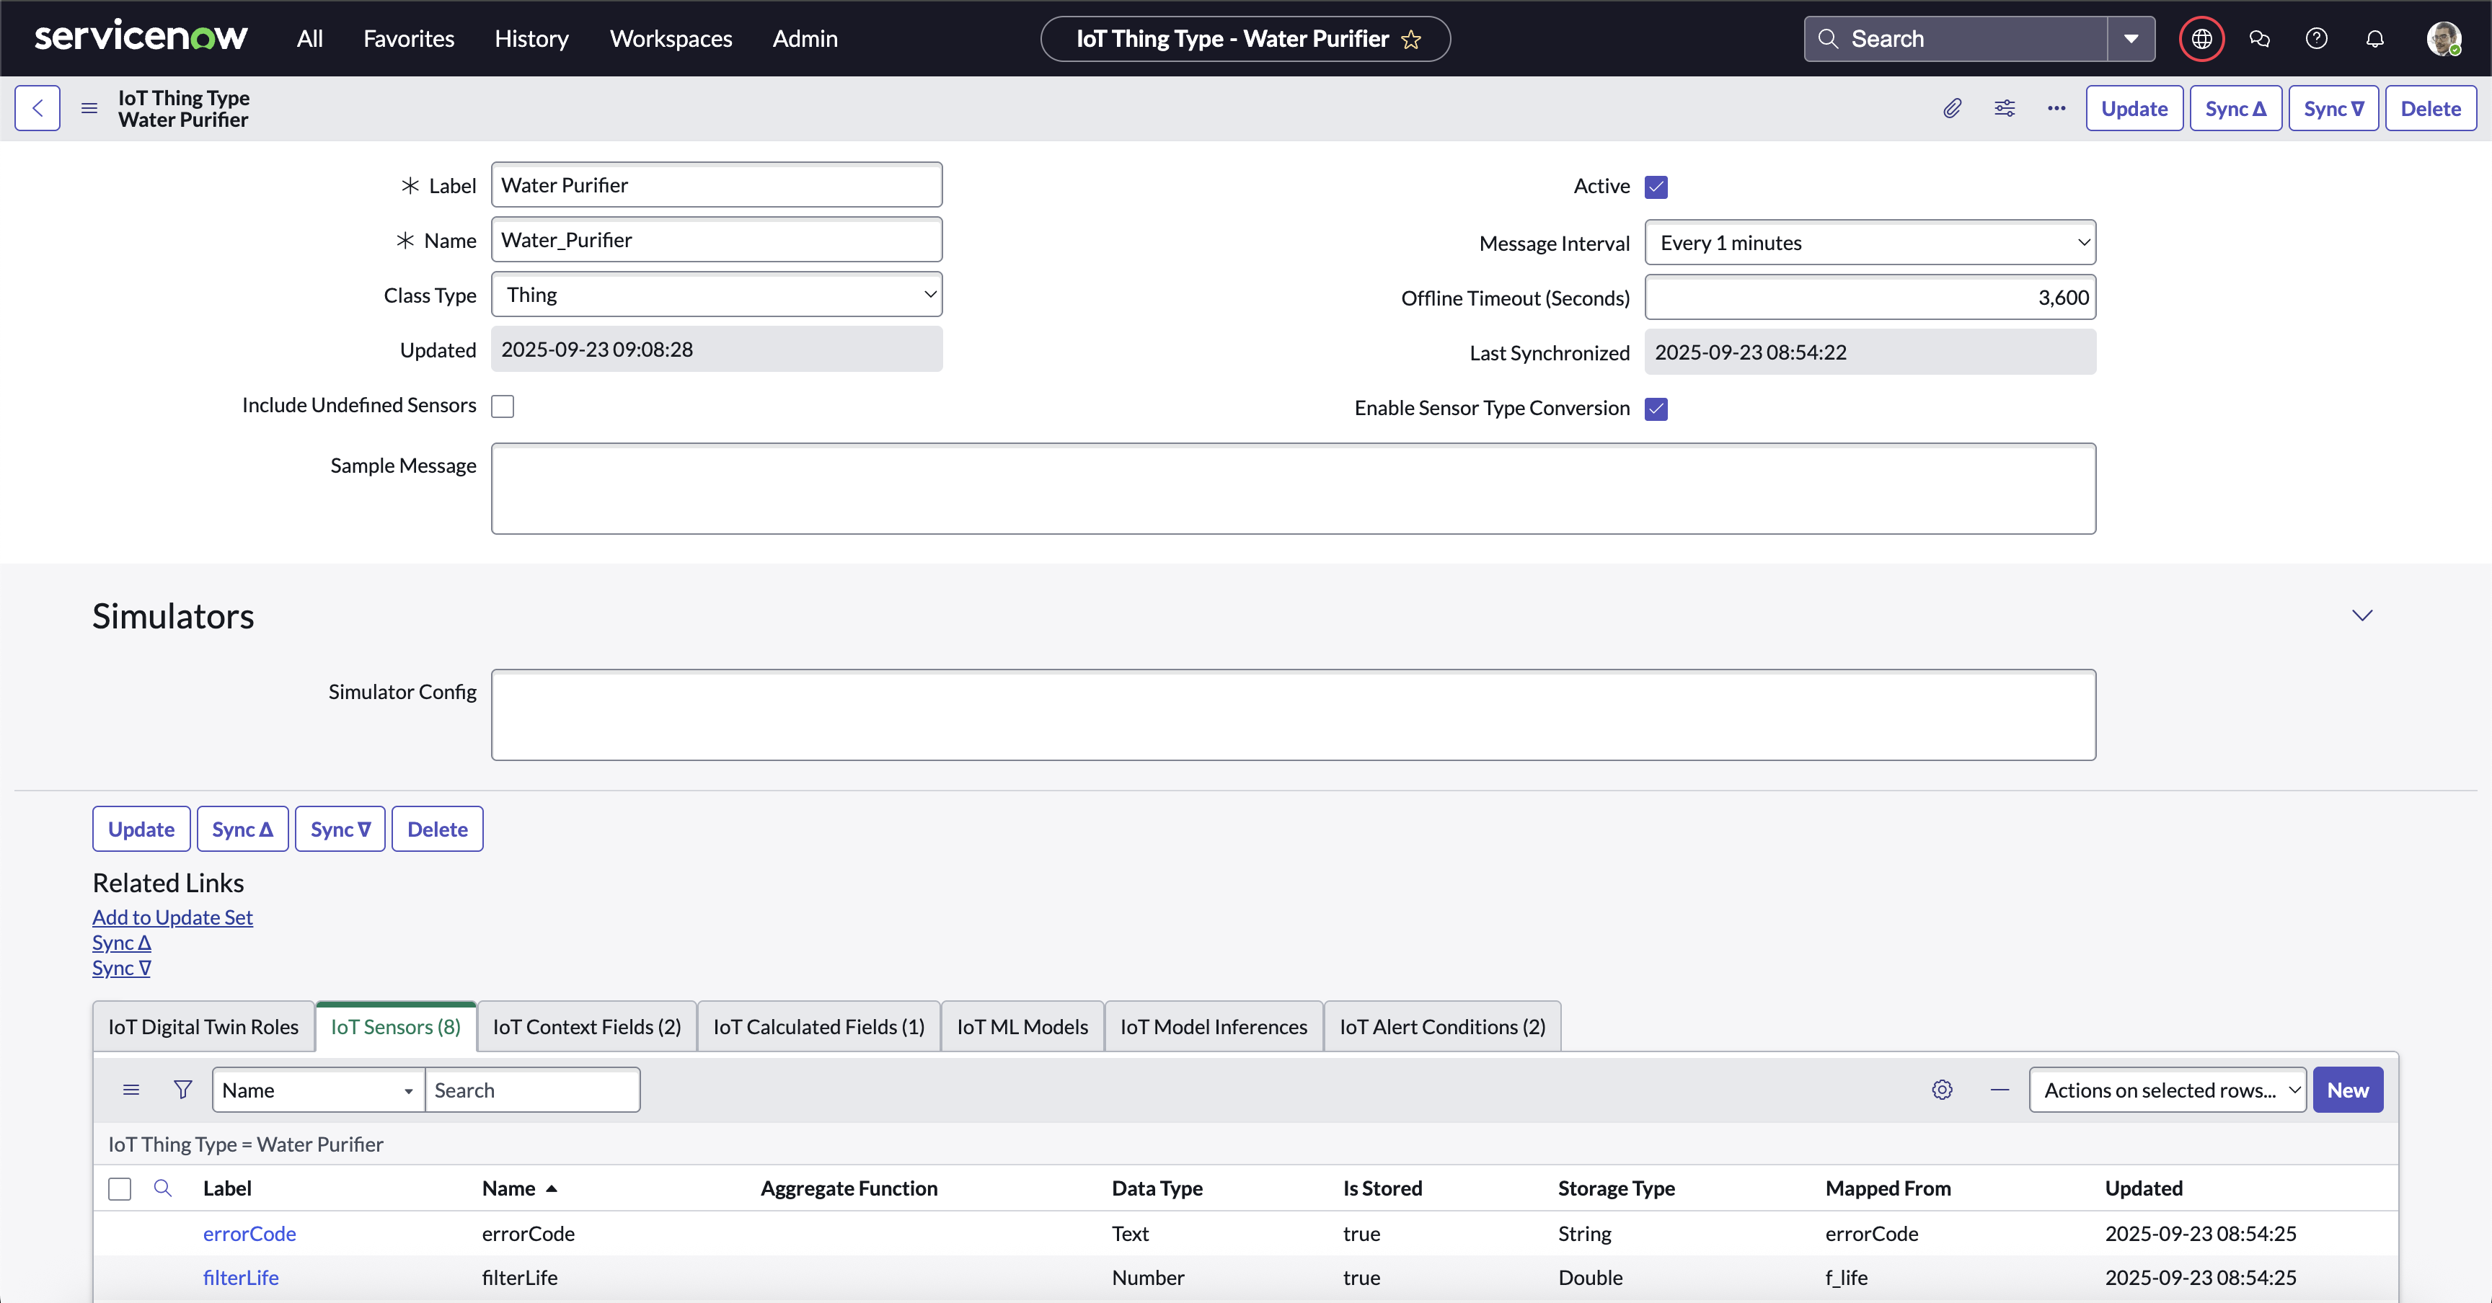This screenshot has height=1303, width=2492.
Task: Collapse the related list with dash icon
Action: pos(2000,1090)
